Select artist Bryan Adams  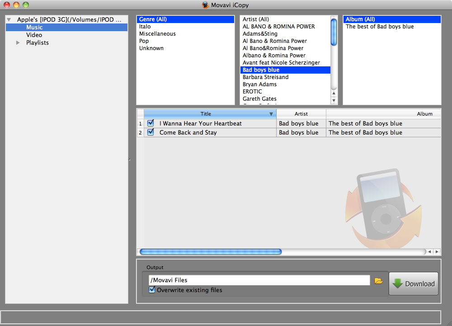285,84
